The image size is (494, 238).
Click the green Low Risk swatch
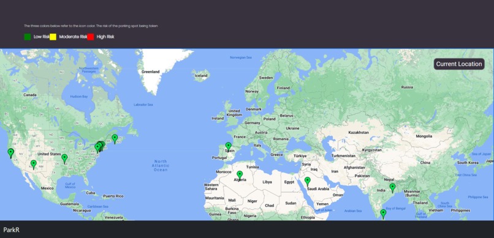tap(28, 37)
